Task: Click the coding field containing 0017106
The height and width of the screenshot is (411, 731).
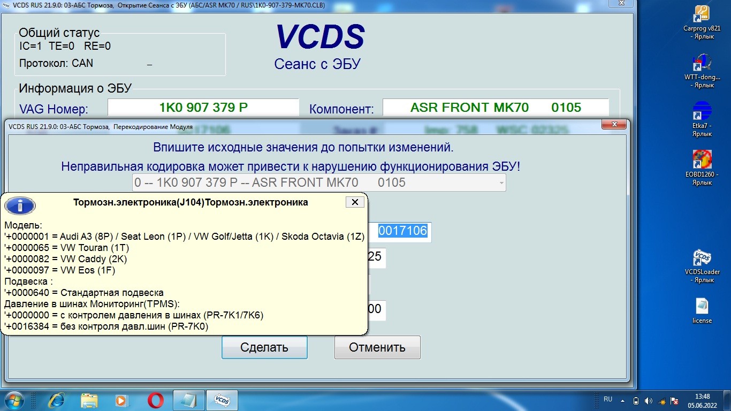Action: 403,231
